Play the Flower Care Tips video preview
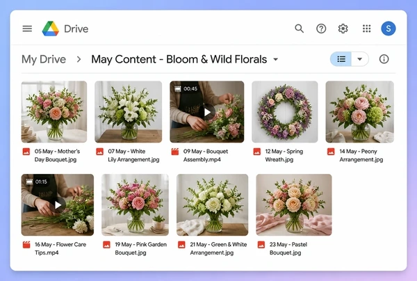 click(58, 205)
